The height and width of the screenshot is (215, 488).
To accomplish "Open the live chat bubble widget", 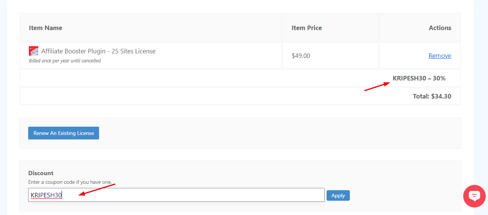I will [474, 196].
